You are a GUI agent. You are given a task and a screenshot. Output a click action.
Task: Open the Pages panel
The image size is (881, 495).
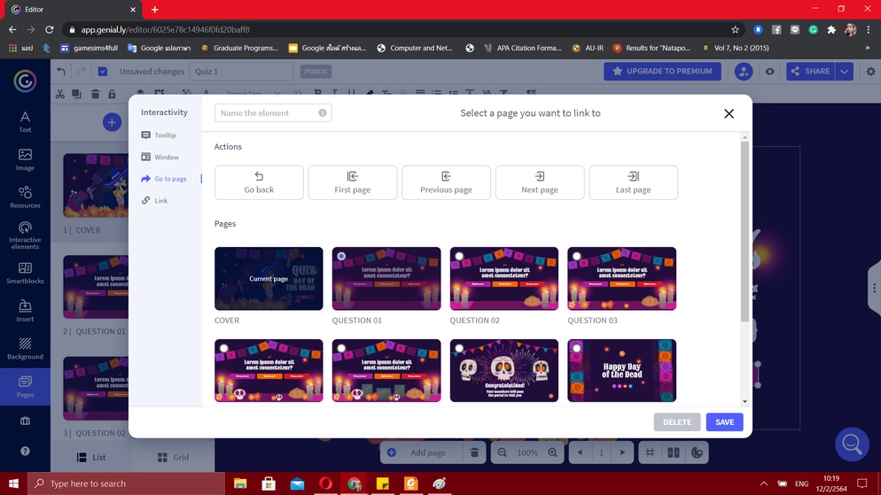click(25, 387)
